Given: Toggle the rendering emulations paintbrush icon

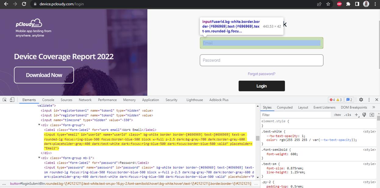Looking at the screenshot, I should 364,115.
